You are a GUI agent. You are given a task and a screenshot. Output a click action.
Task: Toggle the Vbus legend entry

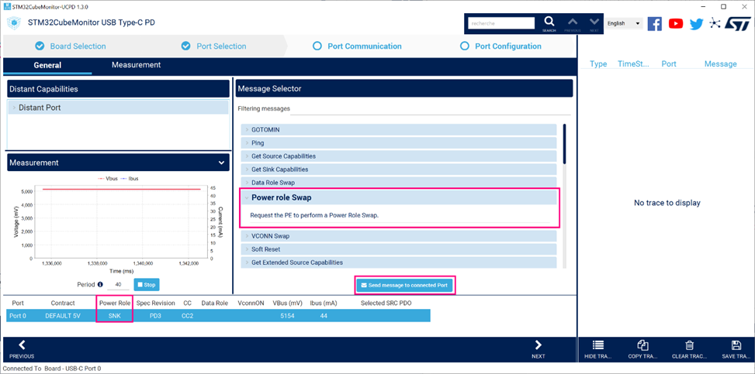click(107, 178)
